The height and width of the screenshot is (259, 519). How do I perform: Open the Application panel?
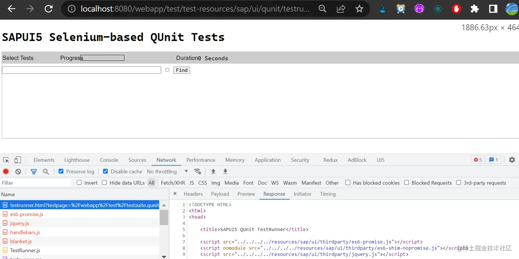click(267, 160)
